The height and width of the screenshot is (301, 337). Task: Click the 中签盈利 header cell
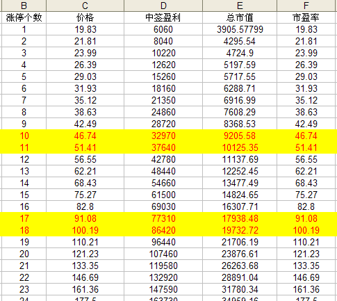pos(163,17)
